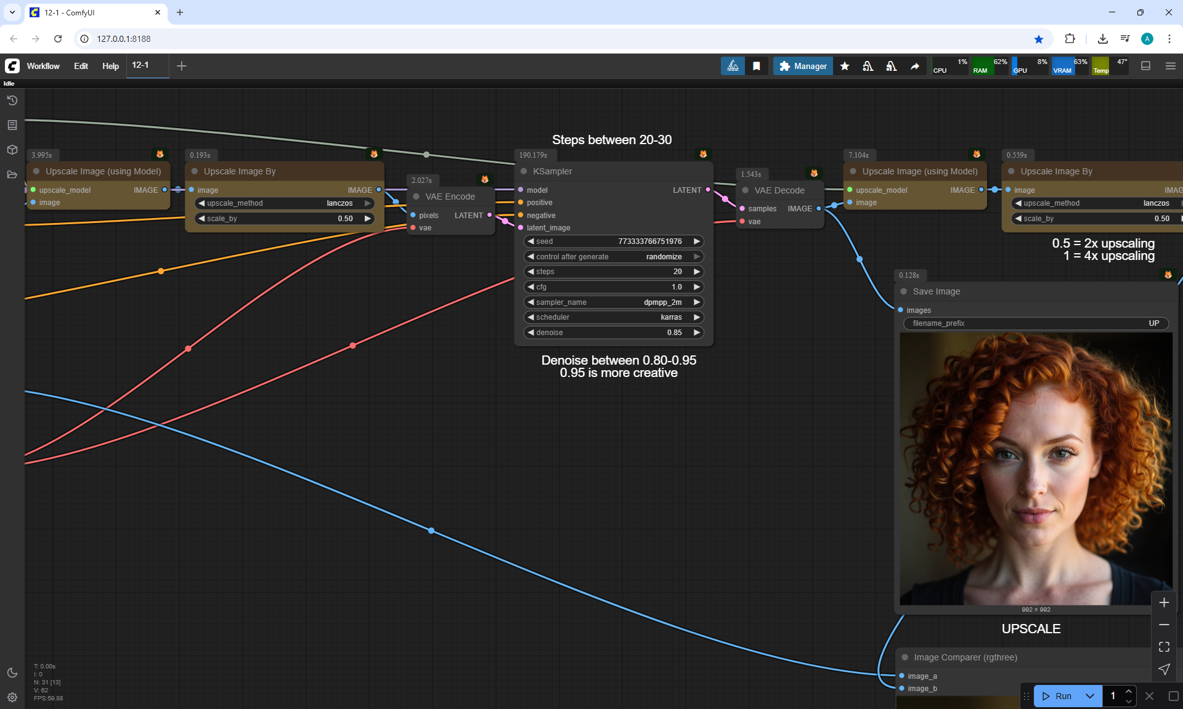Toggle the bottom panel icon
Screen dimensions: 1183x709
pos(1145,66)
